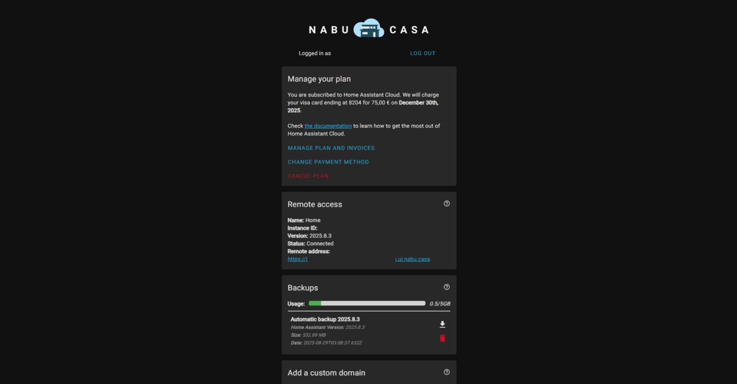This screenshot has height=384, width=737.
Task: Log out of the account
Action: pos(422,53)
